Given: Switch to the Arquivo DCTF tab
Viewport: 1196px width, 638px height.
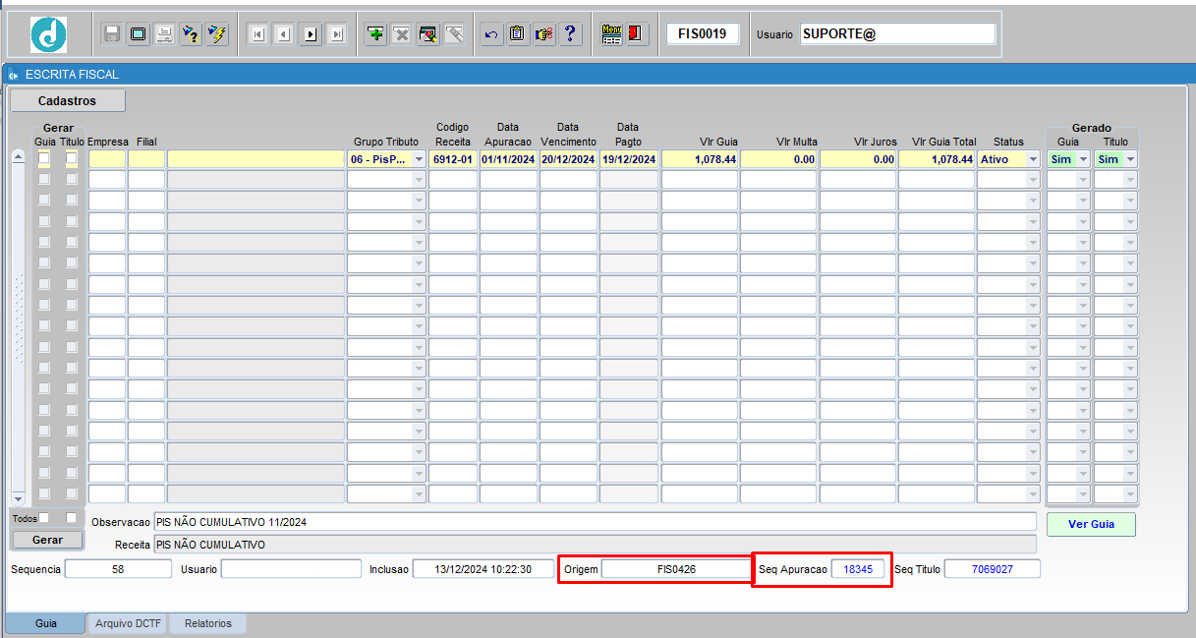Looking at the screenshot, I should pos(128,623).
